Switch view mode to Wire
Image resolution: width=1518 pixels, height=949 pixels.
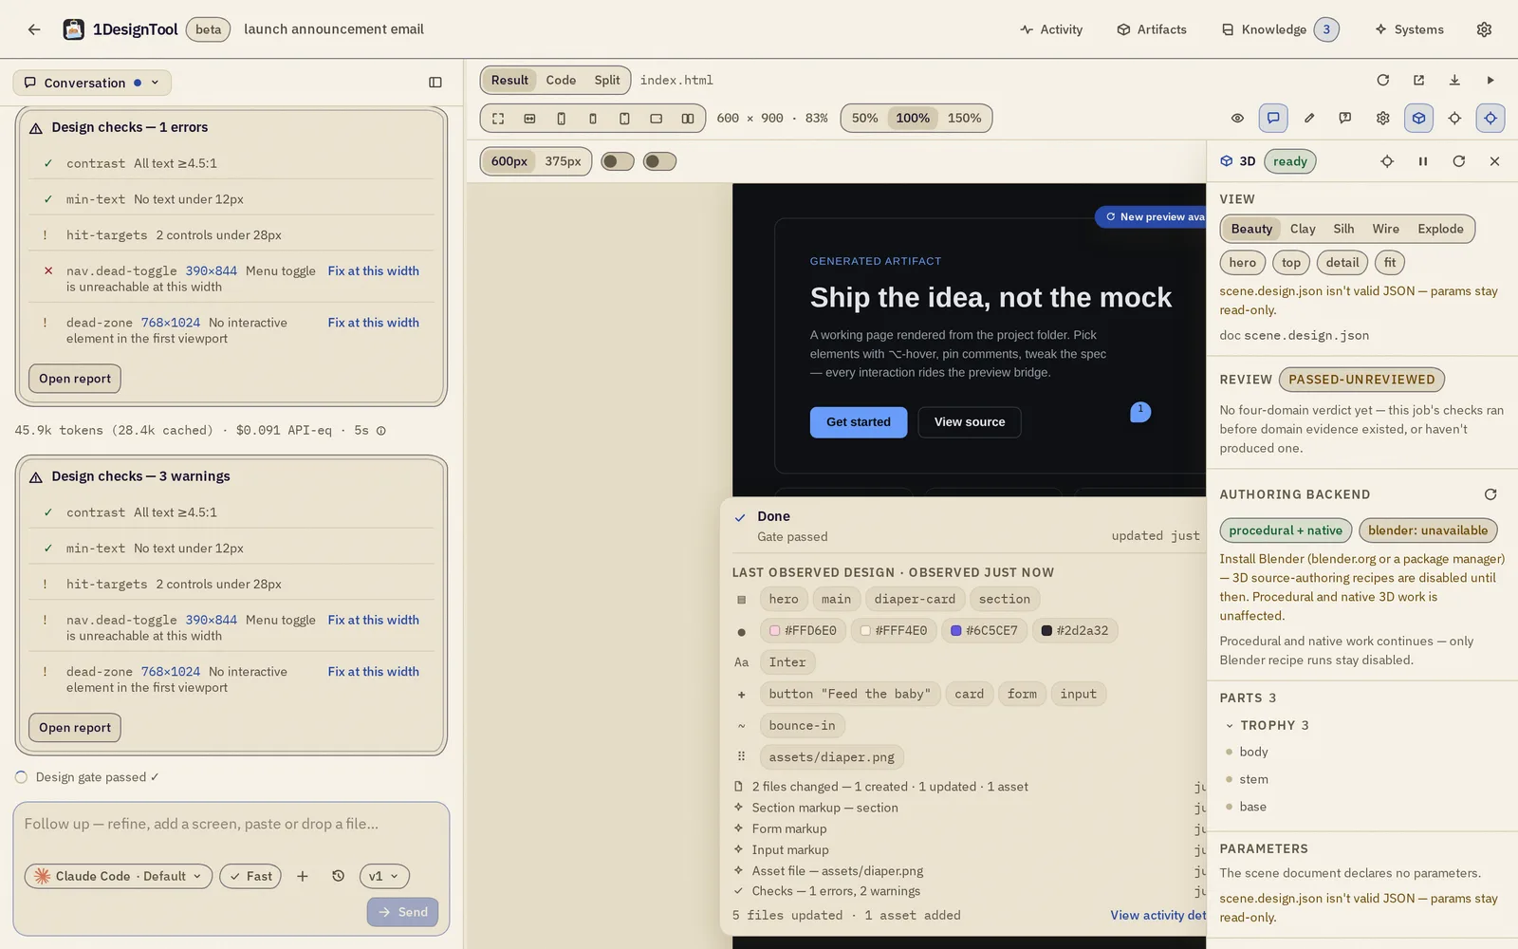pos(1385,229)
